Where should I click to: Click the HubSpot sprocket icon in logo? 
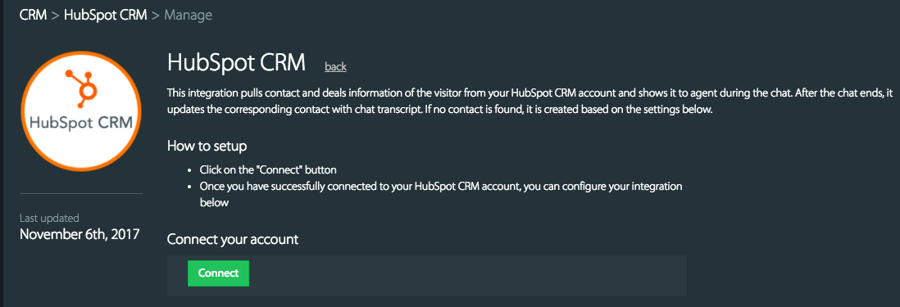click(x=84, y=88)
